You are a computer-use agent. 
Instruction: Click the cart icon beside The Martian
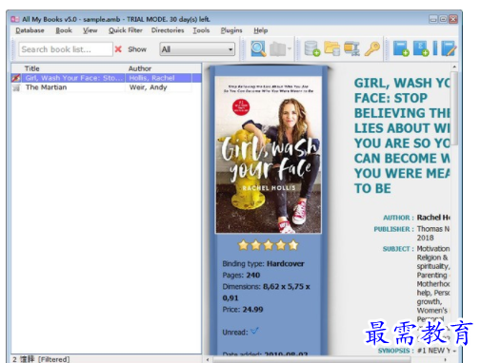coord(16,87)
